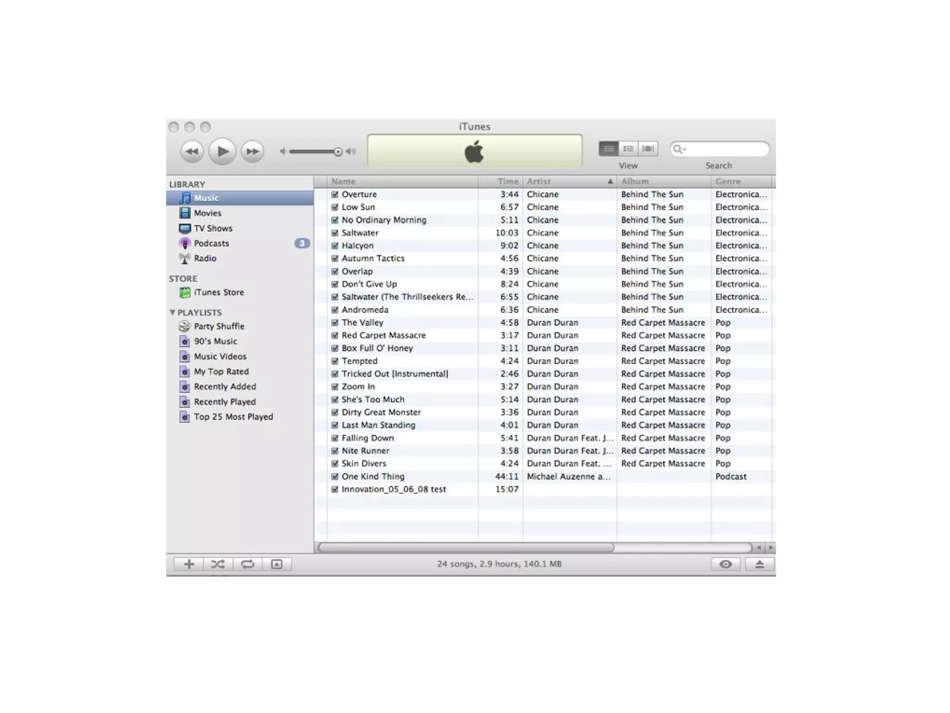950x713 pixels.
Task: Toggle checkbox for One Kind Thing
Action: pyautogui.click(x=335, y=477)
